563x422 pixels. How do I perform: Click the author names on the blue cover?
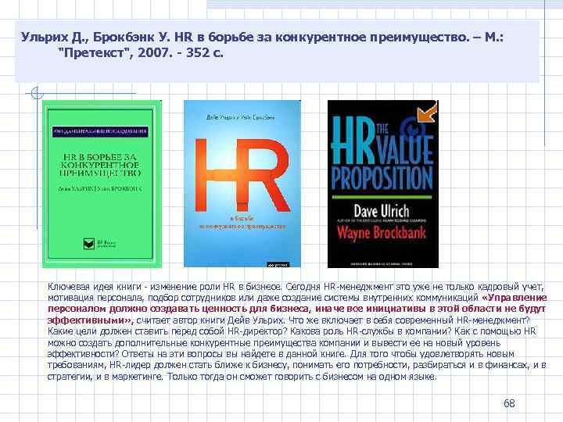(x=241, y=117)
